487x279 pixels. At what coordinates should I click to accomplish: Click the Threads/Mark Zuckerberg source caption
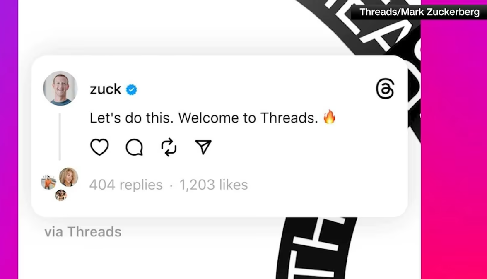[x=419, y=12]
